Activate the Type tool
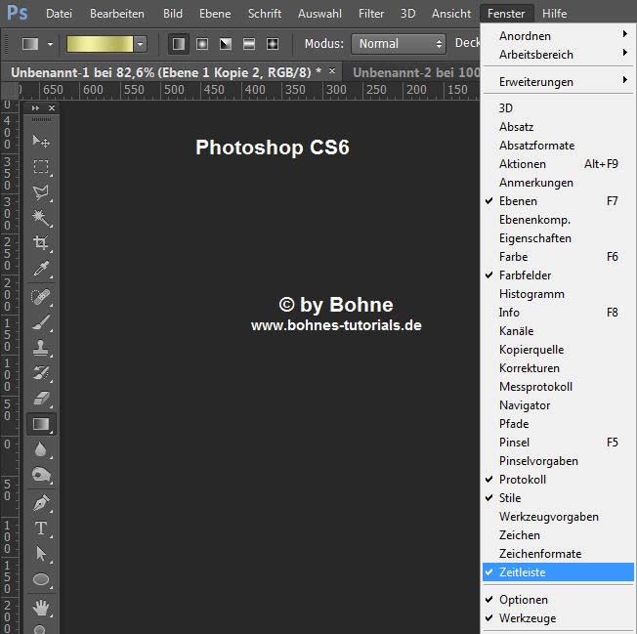Viewport: 637px width, 634px height. (x=41, y=528)
